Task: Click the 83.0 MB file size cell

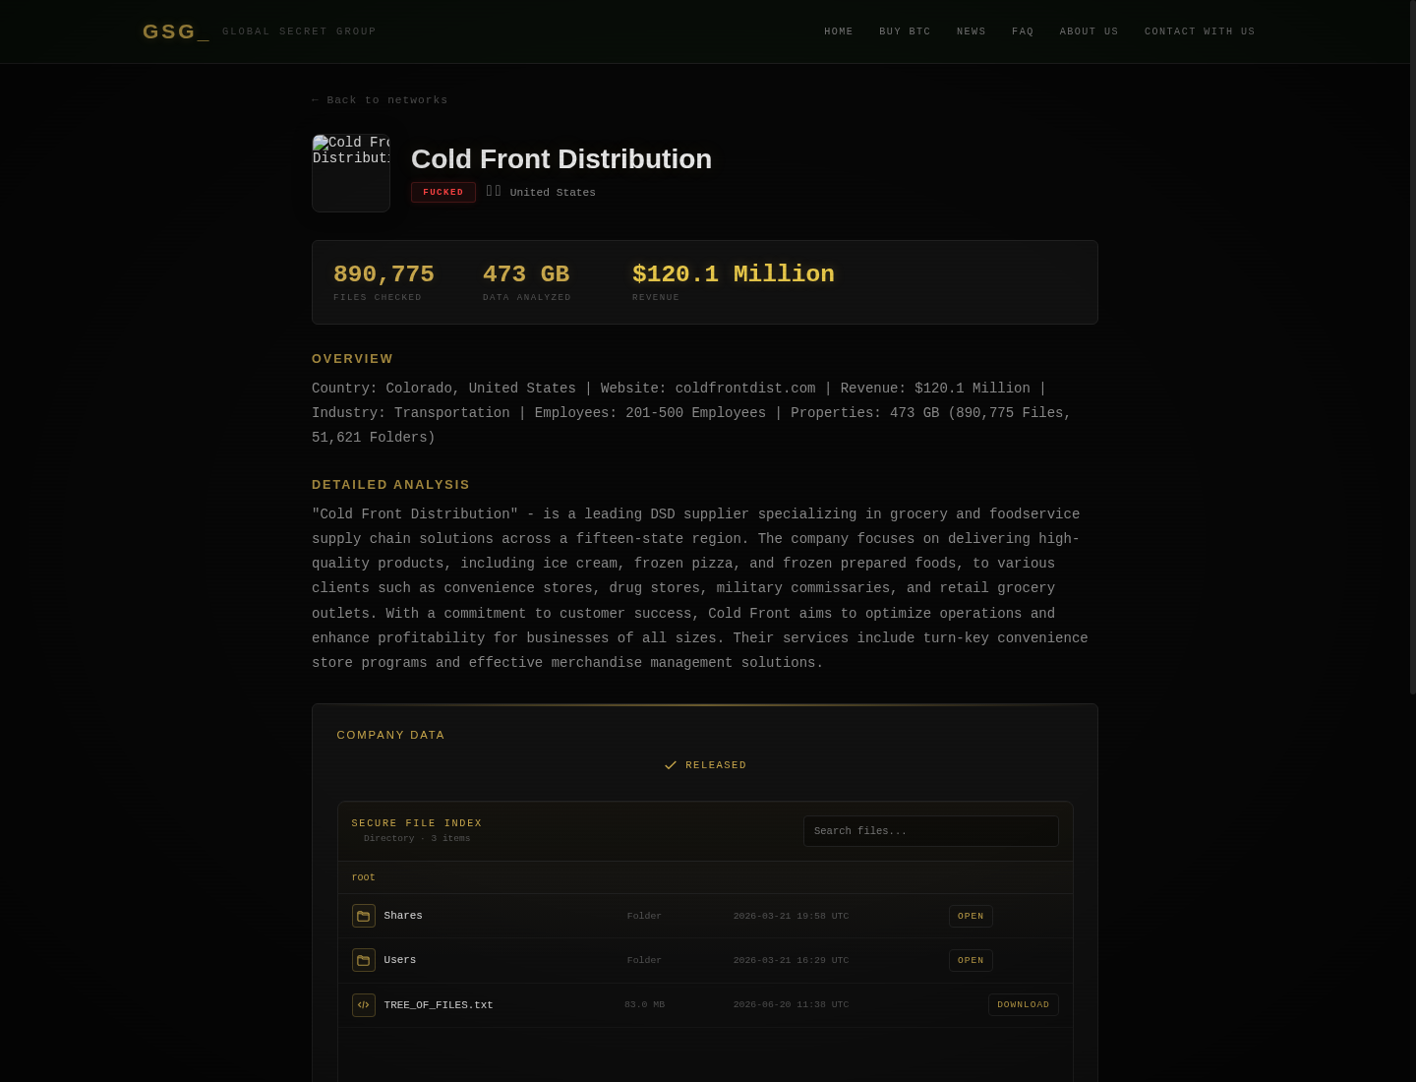Action: tap(644, 1005)
